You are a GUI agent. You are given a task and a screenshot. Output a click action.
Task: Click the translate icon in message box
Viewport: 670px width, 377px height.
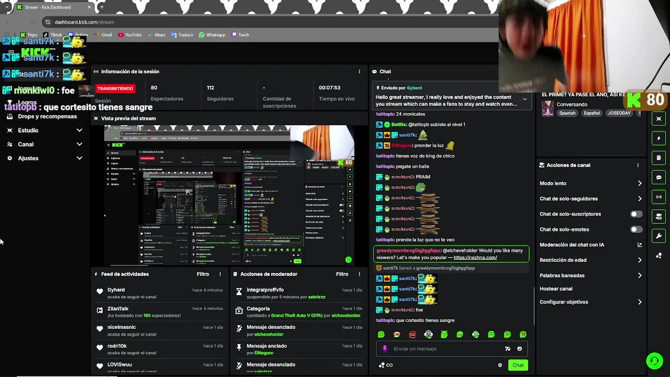[x=507, y=349]
